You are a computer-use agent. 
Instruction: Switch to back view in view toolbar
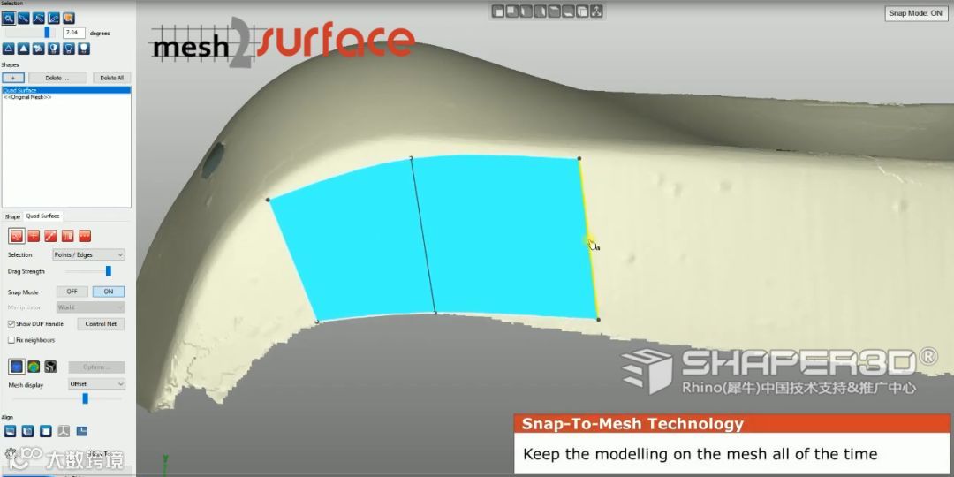click(512, 11)
